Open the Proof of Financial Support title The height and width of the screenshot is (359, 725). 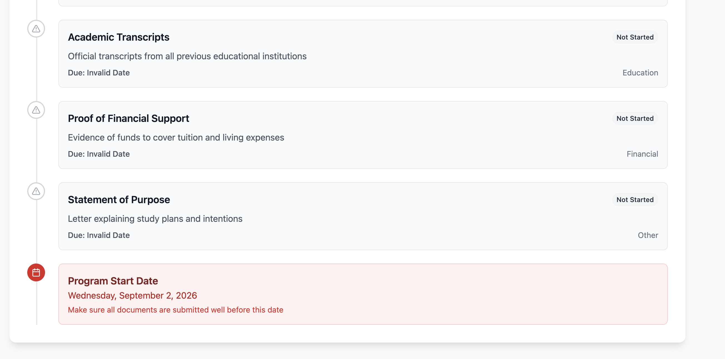128,118
